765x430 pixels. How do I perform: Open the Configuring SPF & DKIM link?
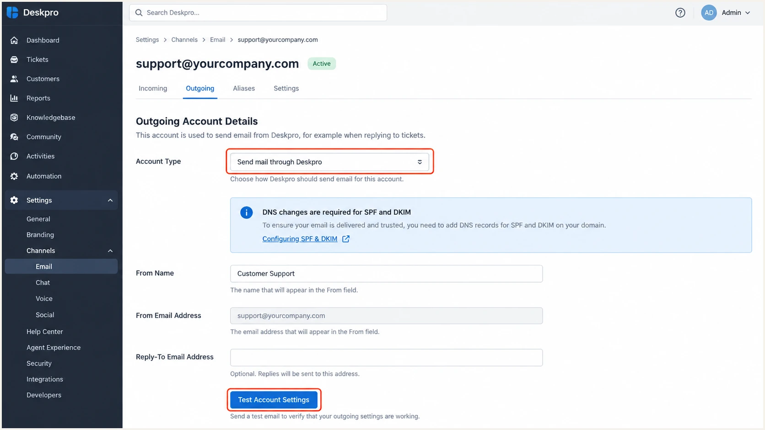[300, 239]
